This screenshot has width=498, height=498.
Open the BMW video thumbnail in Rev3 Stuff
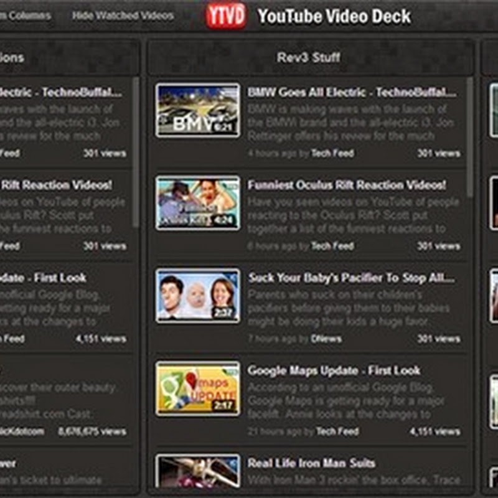pos(198,110)
